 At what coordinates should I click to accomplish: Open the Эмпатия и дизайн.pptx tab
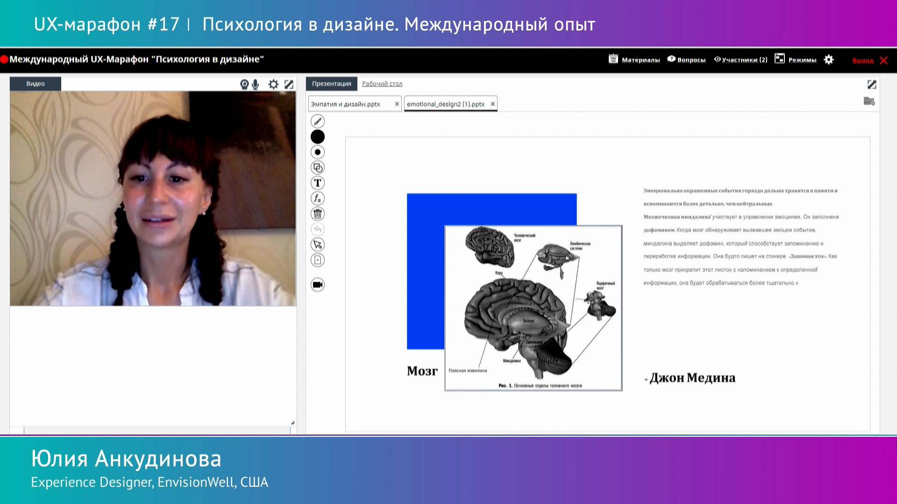pos(346,104)
